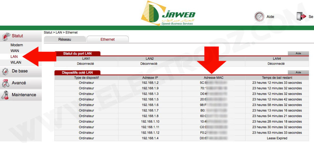Click Ordinateur in the 192.168.1.4 row
The width and height of the screenshot is (314, 143).
86,138
